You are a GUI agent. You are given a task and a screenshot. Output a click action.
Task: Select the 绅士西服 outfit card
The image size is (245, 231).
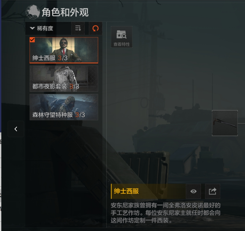point(64,50)
